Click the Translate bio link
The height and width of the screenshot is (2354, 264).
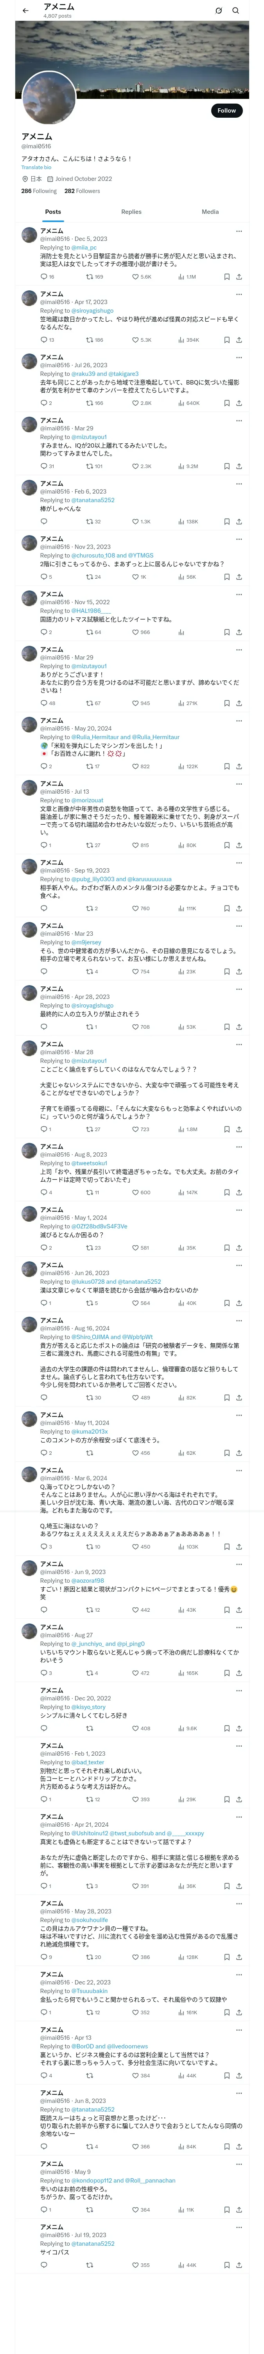pos(36,167)
